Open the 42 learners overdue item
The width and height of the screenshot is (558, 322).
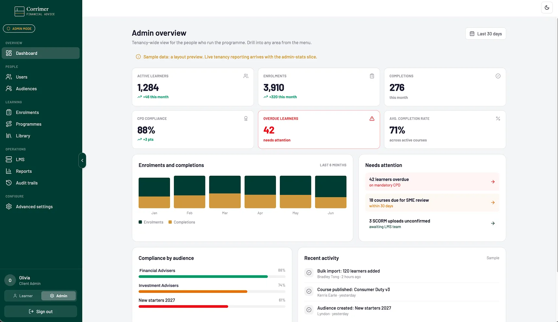coord(432,182)
